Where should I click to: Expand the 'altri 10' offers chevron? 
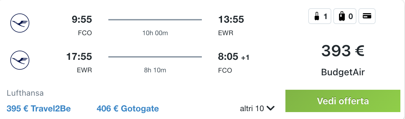pos(270,108)
